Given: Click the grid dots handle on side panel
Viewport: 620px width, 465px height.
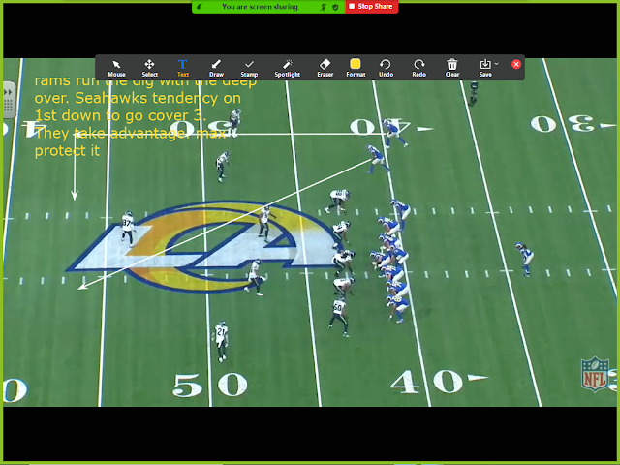Looking at the screenshot, I should pyautogui.click(x=8, y=106).
